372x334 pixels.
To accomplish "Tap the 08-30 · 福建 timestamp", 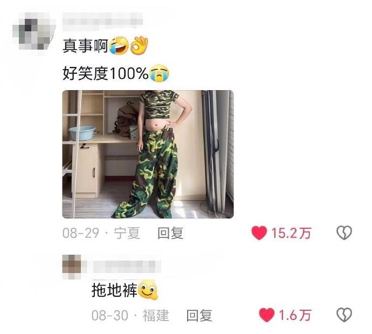I will tap(130, 315).
